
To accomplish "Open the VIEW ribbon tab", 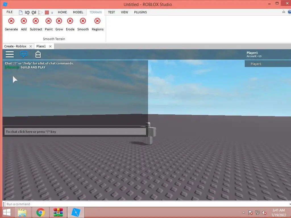I will [x=124, y=12].
